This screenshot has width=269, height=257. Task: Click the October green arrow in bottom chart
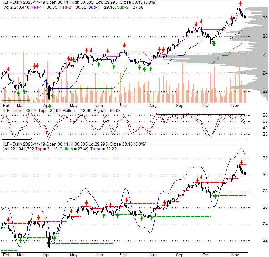[215, 196]
